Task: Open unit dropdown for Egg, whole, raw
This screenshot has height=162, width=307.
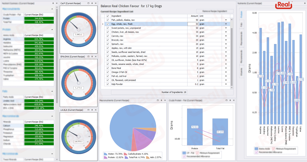Action: coord(226,24)
